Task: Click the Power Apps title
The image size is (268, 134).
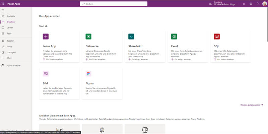Action: point(14,4)
